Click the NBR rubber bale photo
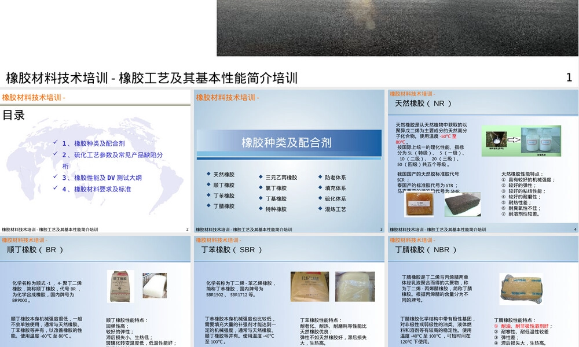Image resolution: width=579 pixels, height=347 pixels. [522, 289]
